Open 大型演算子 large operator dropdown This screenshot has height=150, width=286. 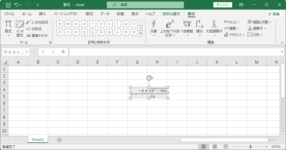point(214,28)
